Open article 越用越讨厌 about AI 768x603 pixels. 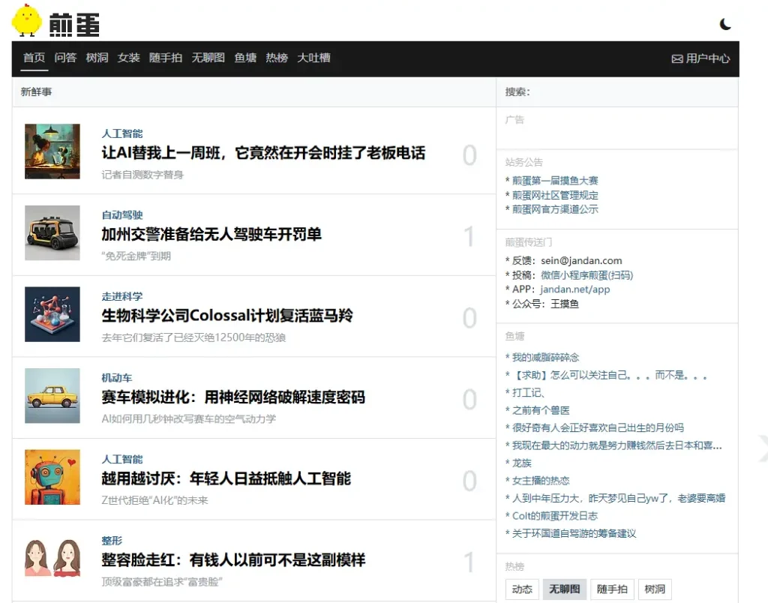226,478
